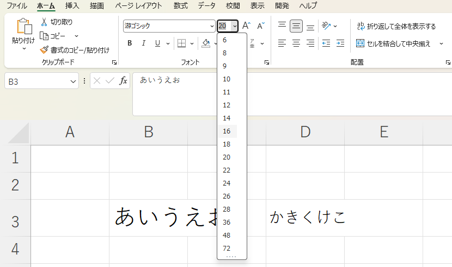Open Borders dropdown arrow
The height and width of the screenshot is (267, 452).
(x=192, y=43)
